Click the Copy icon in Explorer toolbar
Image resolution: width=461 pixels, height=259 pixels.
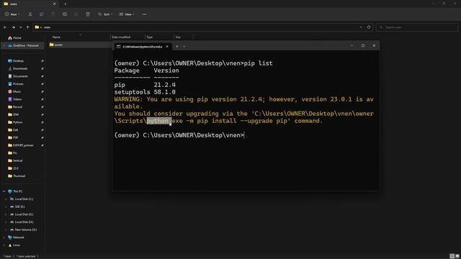click(x=42, y=14)
